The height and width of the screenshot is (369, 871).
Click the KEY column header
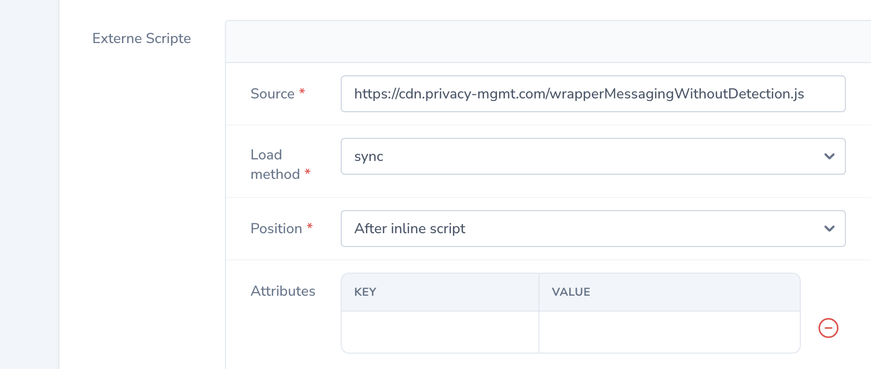coord(440,292)
